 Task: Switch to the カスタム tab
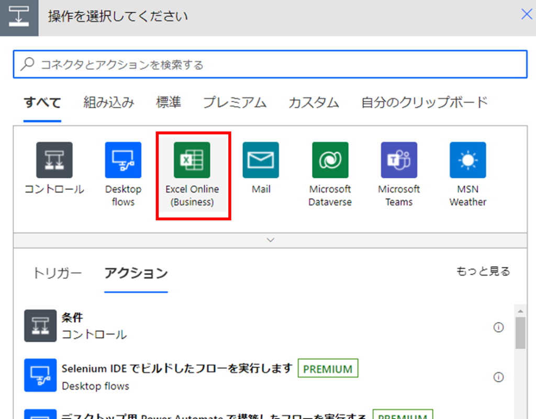[314, 103]
